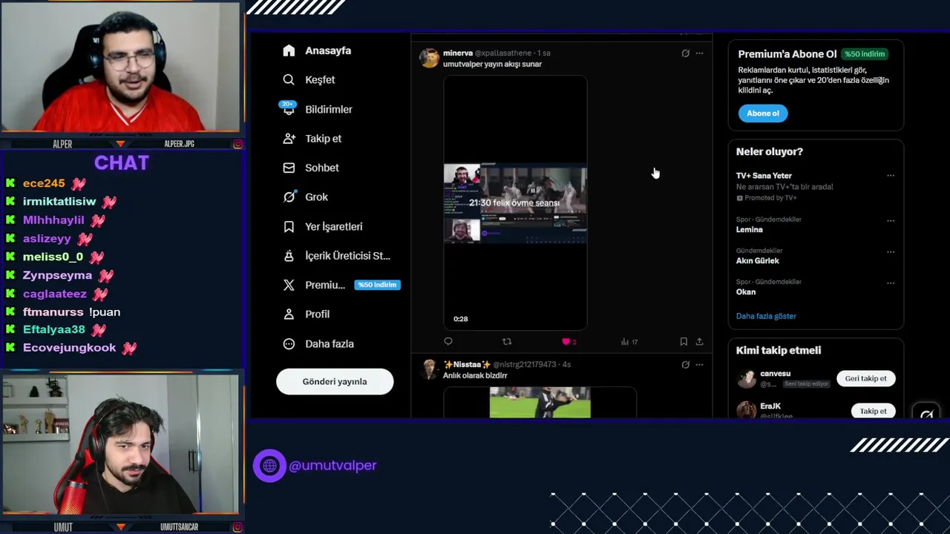Click Instagram icon beside UMUTTSANCAR

(x=237, y=527)
